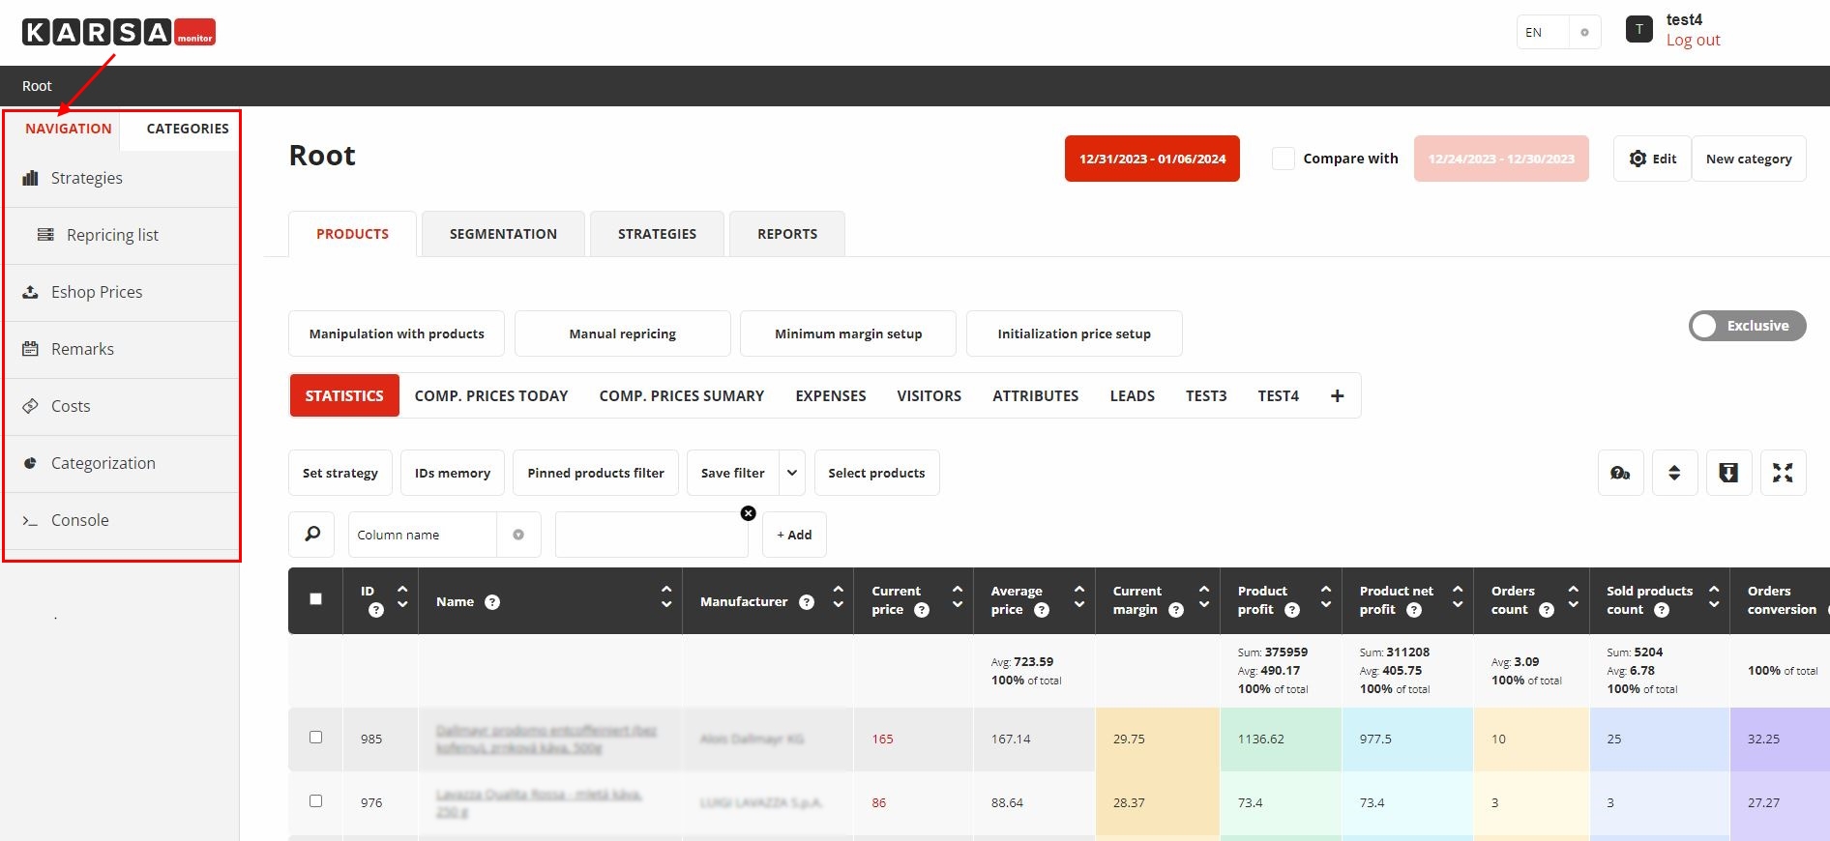Click the download/export icon button
The width and height of the screenshot is (1830, 841).
1728,473
